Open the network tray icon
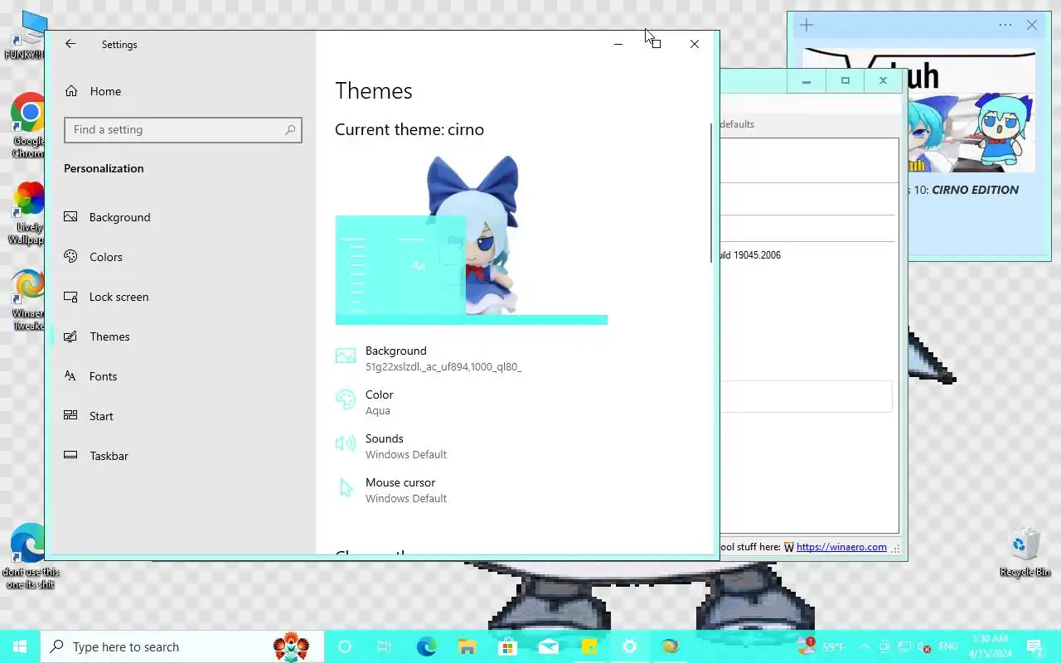 coord(904,647)
